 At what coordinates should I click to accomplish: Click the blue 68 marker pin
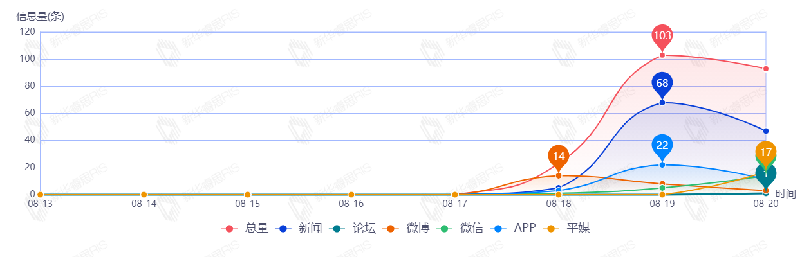pyautogui.click(x=662, y=84)
